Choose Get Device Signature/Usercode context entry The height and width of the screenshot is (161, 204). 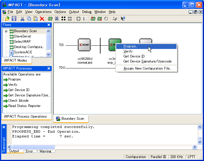pyautogui.click(x=146, y=61)
